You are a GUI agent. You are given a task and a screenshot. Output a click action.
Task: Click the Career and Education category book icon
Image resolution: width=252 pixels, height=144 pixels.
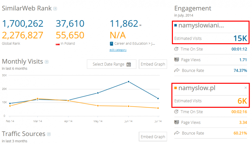pos(111,44)
